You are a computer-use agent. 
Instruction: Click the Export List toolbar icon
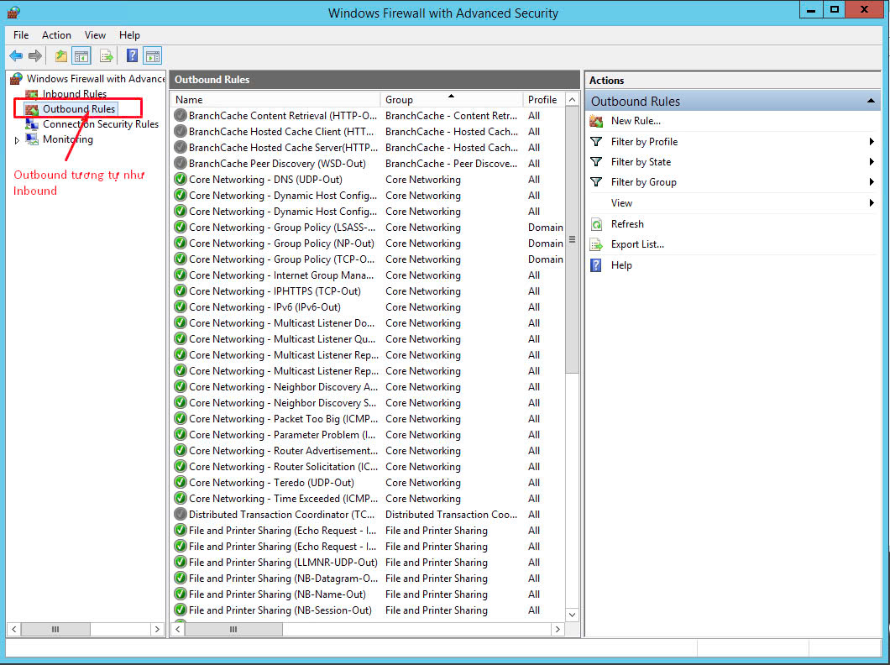click(x=106, y=55)
